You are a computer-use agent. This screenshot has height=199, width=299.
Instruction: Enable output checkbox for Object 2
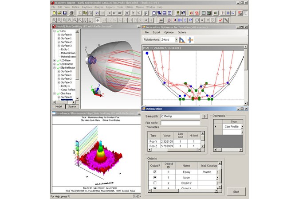(154, 183)
